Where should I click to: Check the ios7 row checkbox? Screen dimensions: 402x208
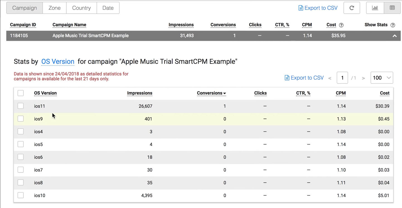click(21, 170)
